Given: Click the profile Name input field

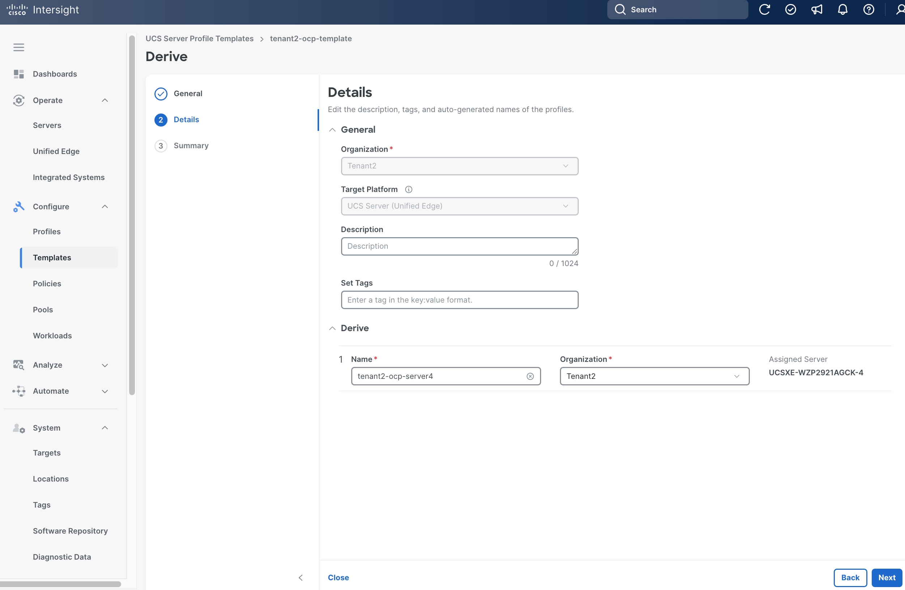Looking at the screenshot, I should (x=446, y=376).
